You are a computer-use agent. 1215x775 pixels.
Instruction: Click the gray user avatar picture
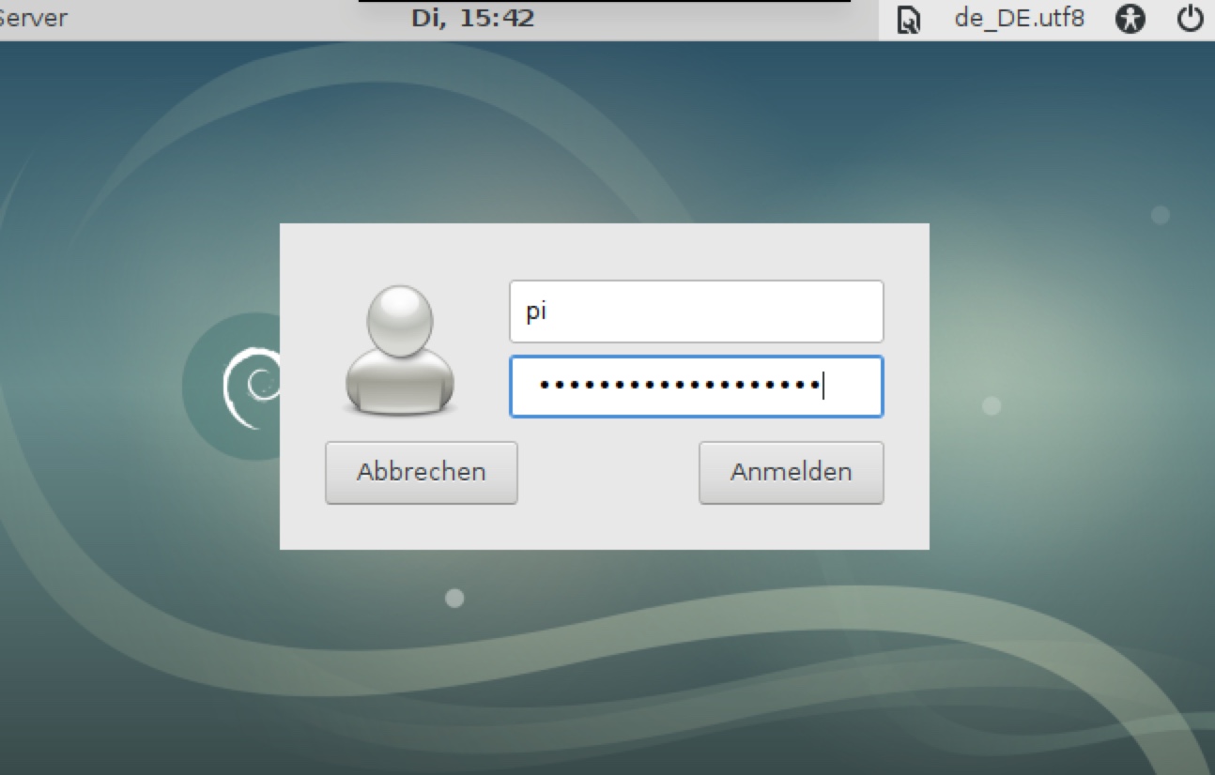click(x=400, y=350)
